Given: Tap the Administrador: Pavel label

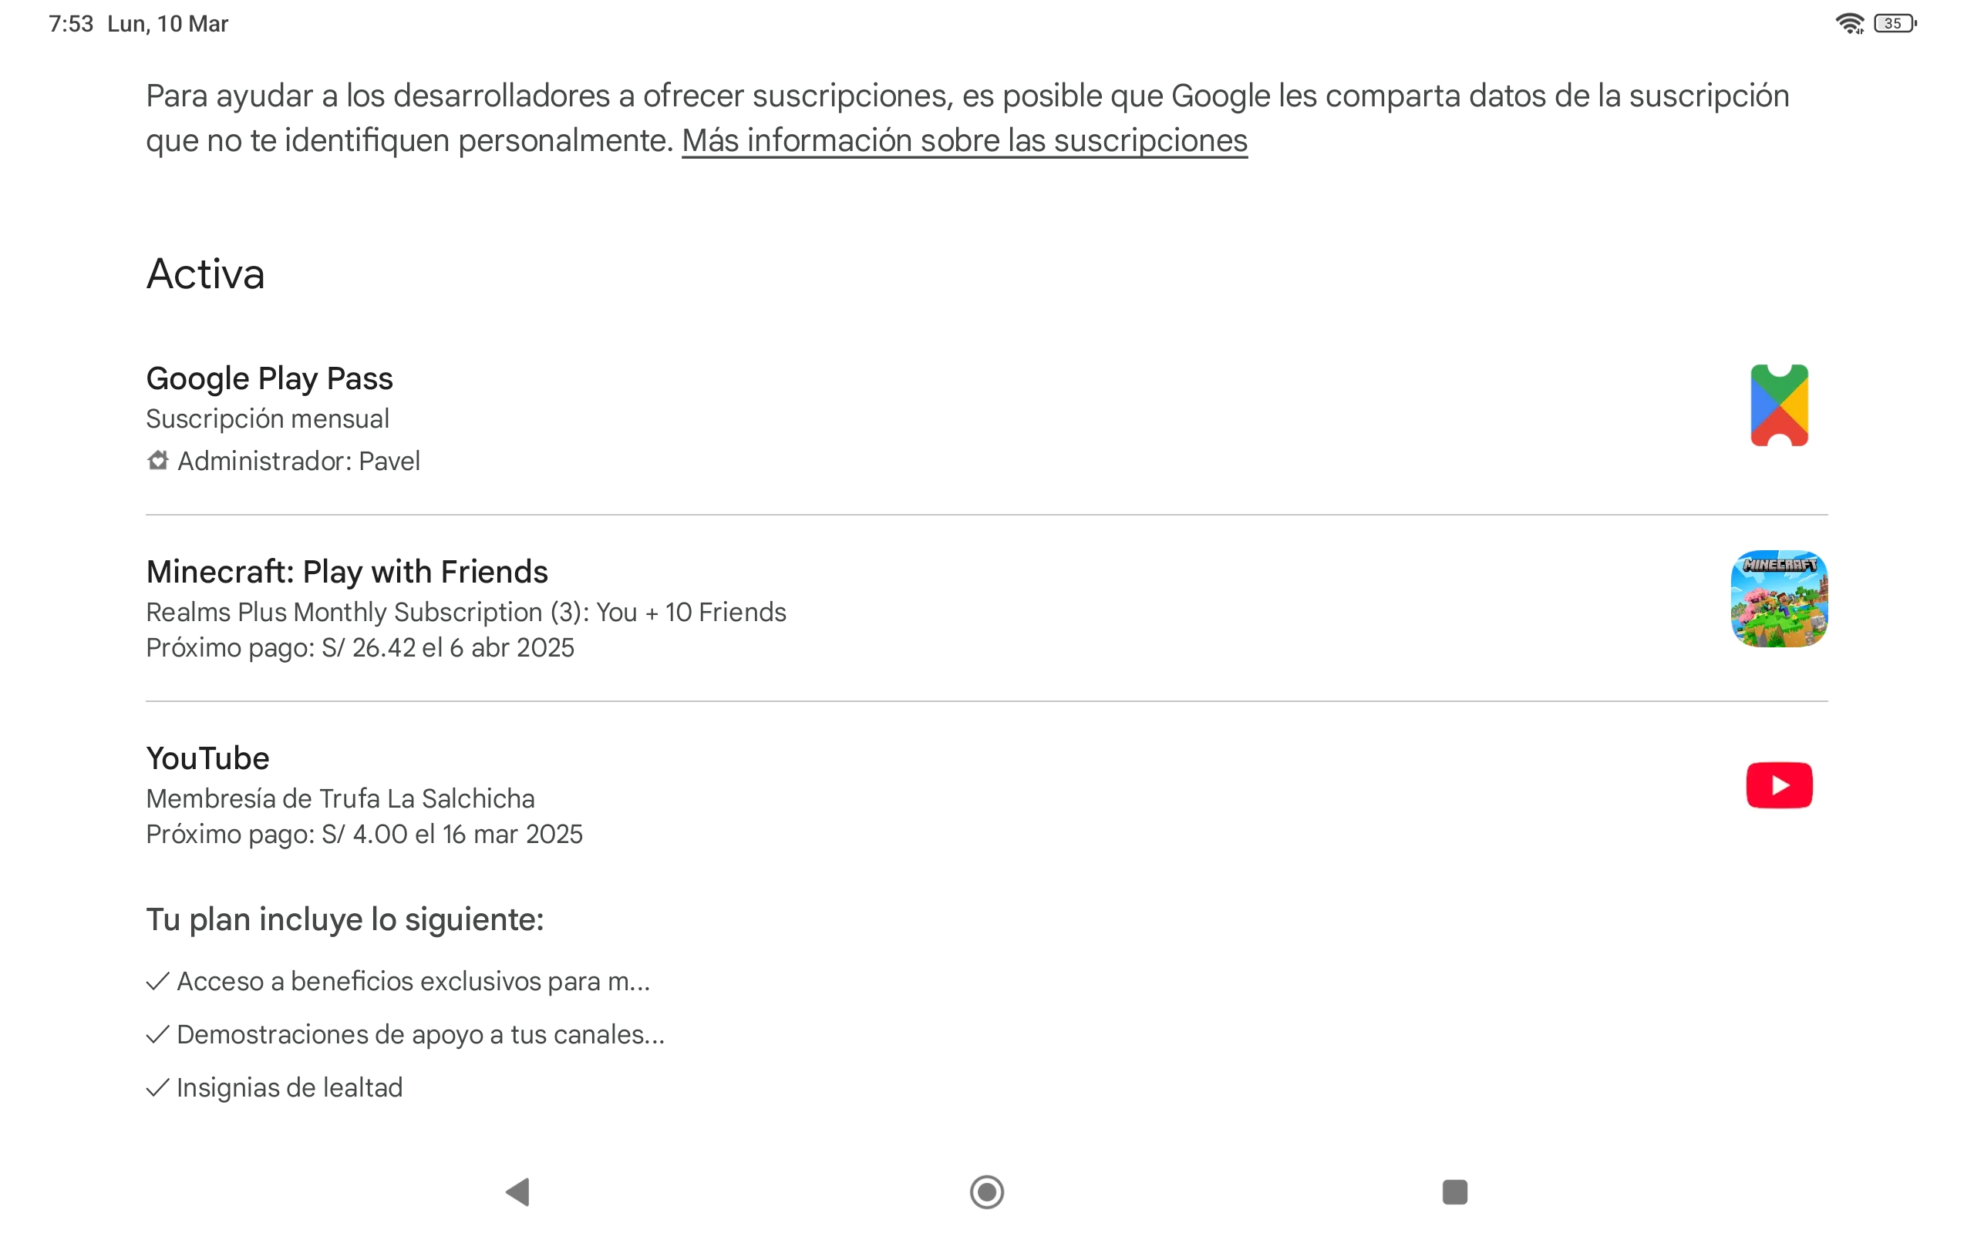Looking at the screenshot, I should click(x=298, y=462).
